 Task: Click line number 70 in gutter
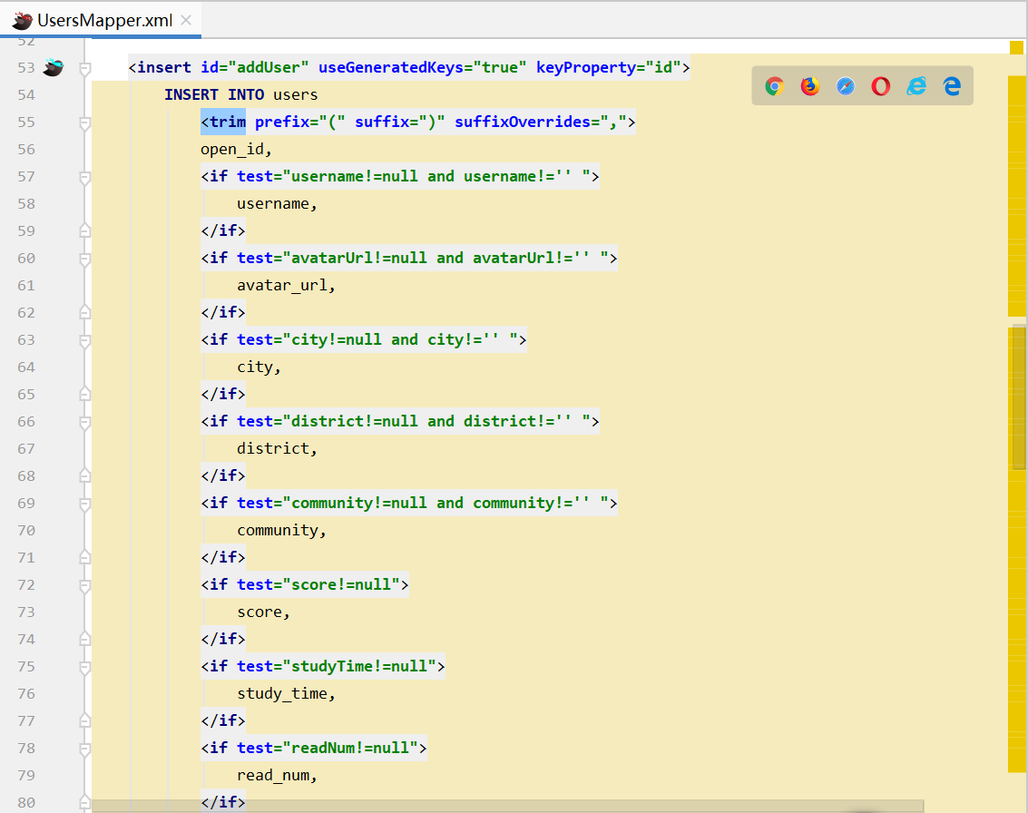click(26, 531)
